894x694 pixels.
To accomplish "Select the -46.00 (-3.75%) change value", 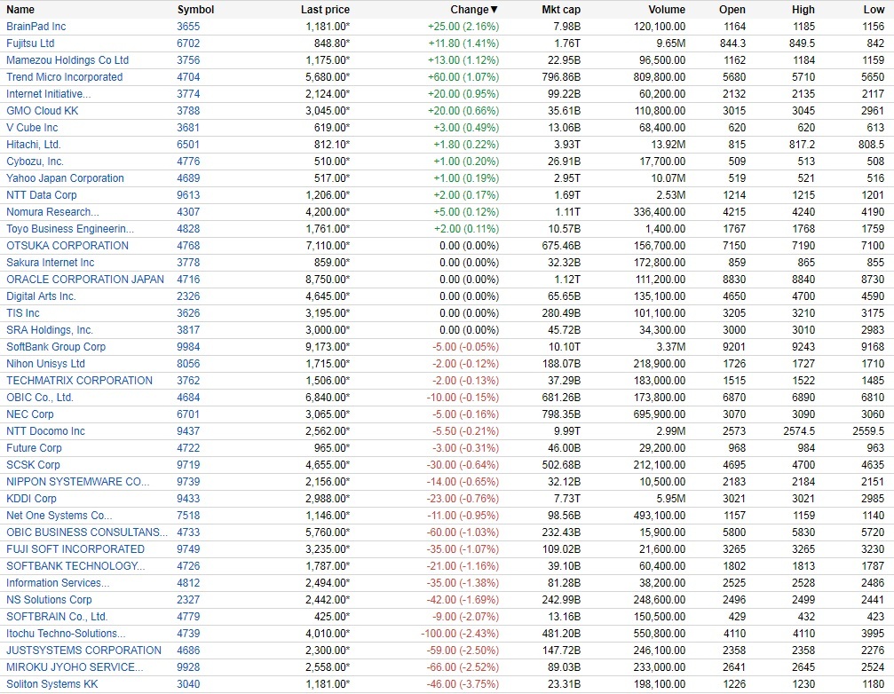I will coord(463,683).
